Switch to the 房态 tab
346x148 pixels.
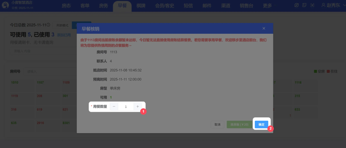coord(67,5)
